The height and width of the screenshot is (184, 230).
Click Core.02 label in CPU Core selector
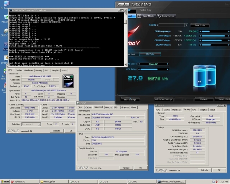pyautogui.click(x=153, y=64)
